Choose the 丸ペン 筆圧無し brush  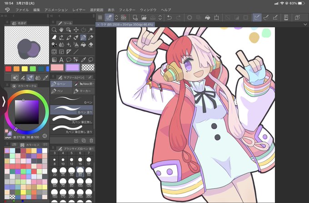(71, 119)
